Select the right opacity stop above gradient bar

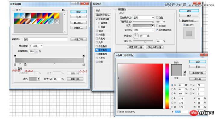(83, 56)
